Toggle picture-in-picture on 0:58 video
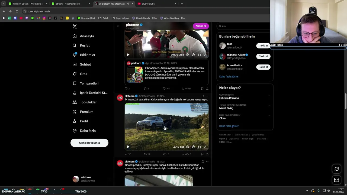347x195 pixels. point(199,55)
